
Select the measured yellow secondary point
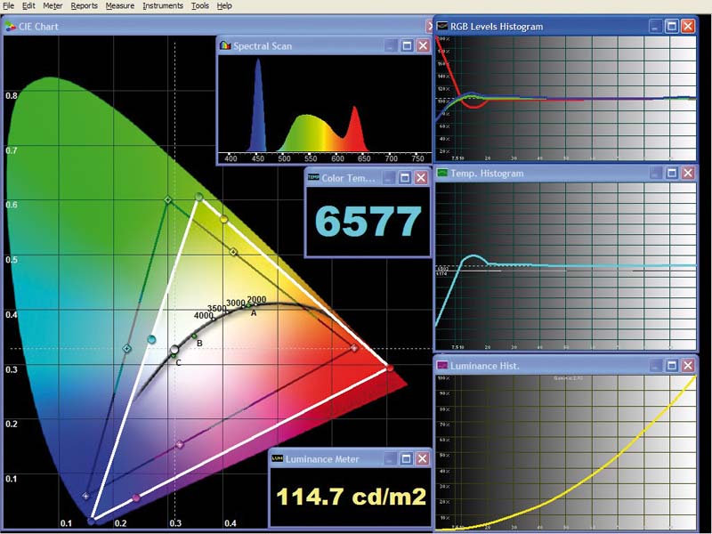(223, 219)
